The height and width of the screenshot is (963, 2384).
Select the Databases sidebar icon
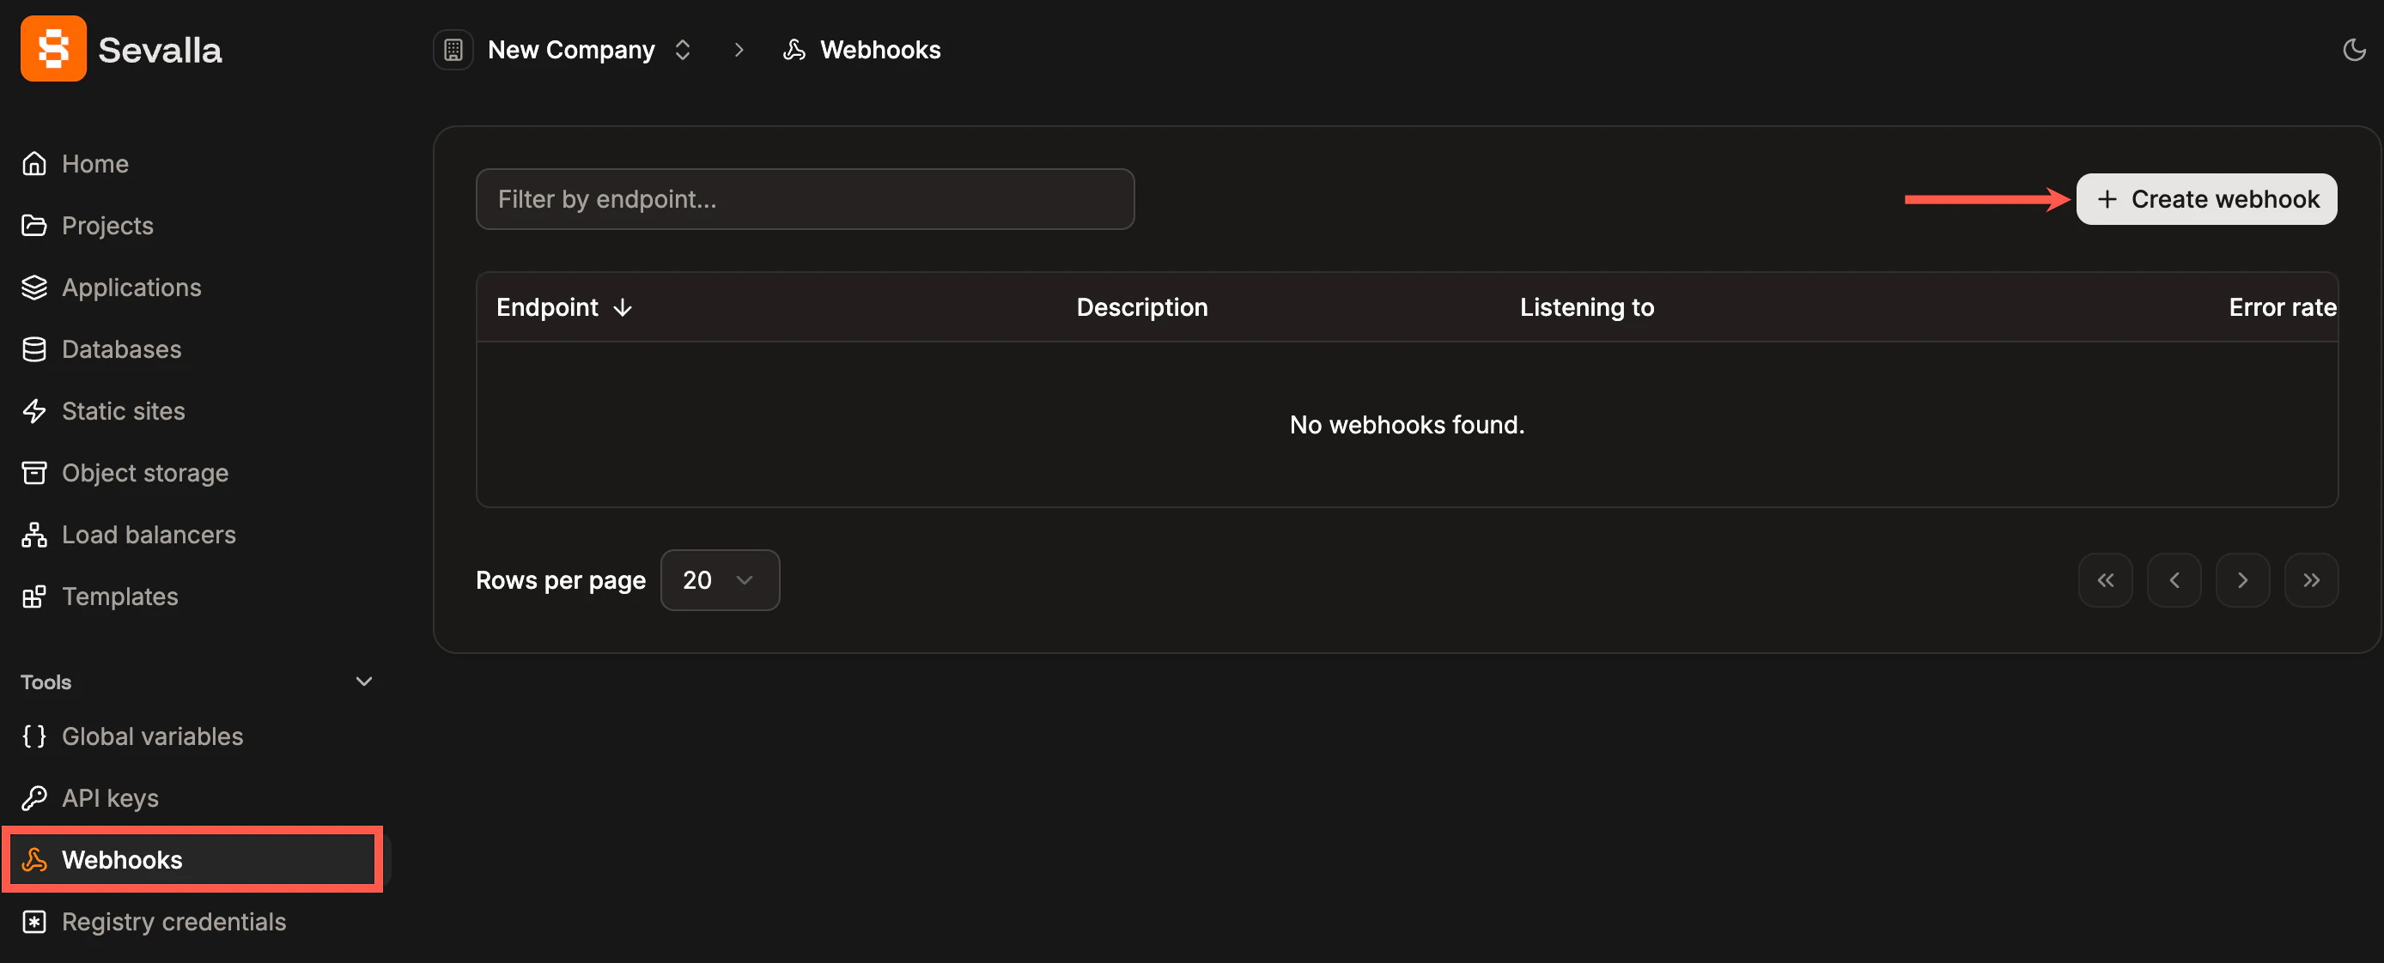(34, 348)
